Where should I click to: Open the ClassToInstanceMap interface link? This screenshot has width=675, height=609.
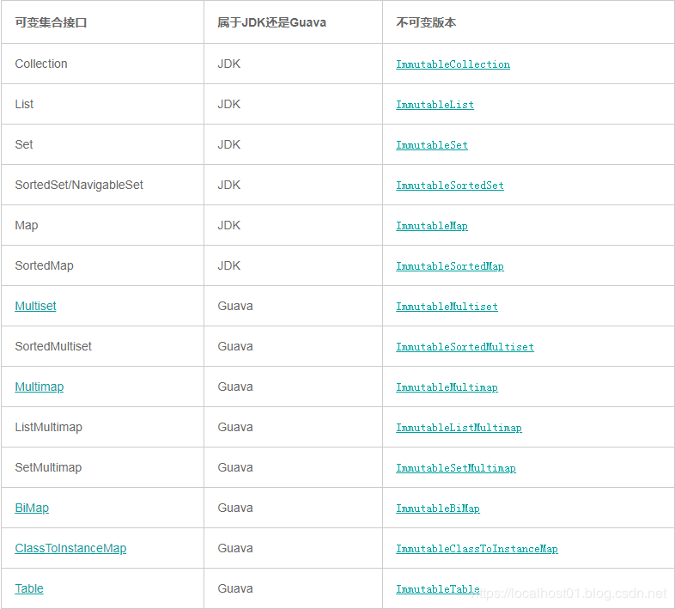[70, 548]
